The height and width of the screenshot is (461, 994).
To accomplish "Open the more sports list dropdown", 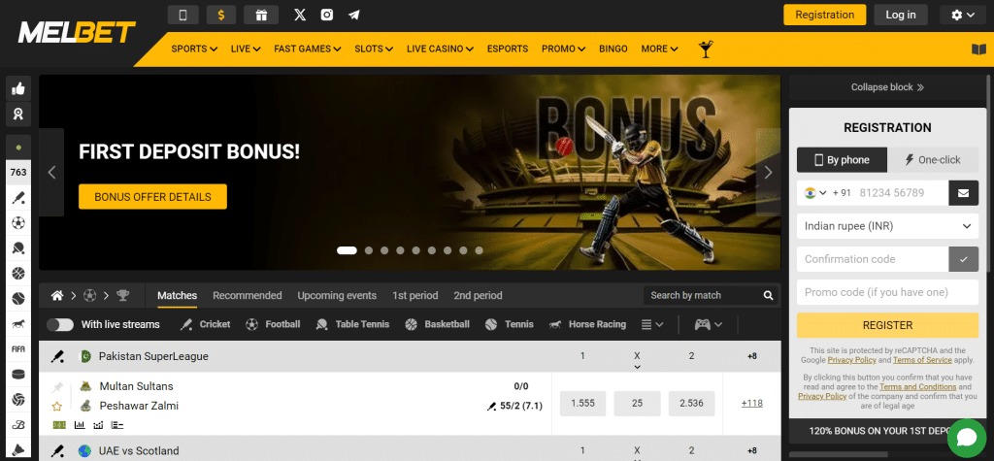I will [x=651, y=325].
